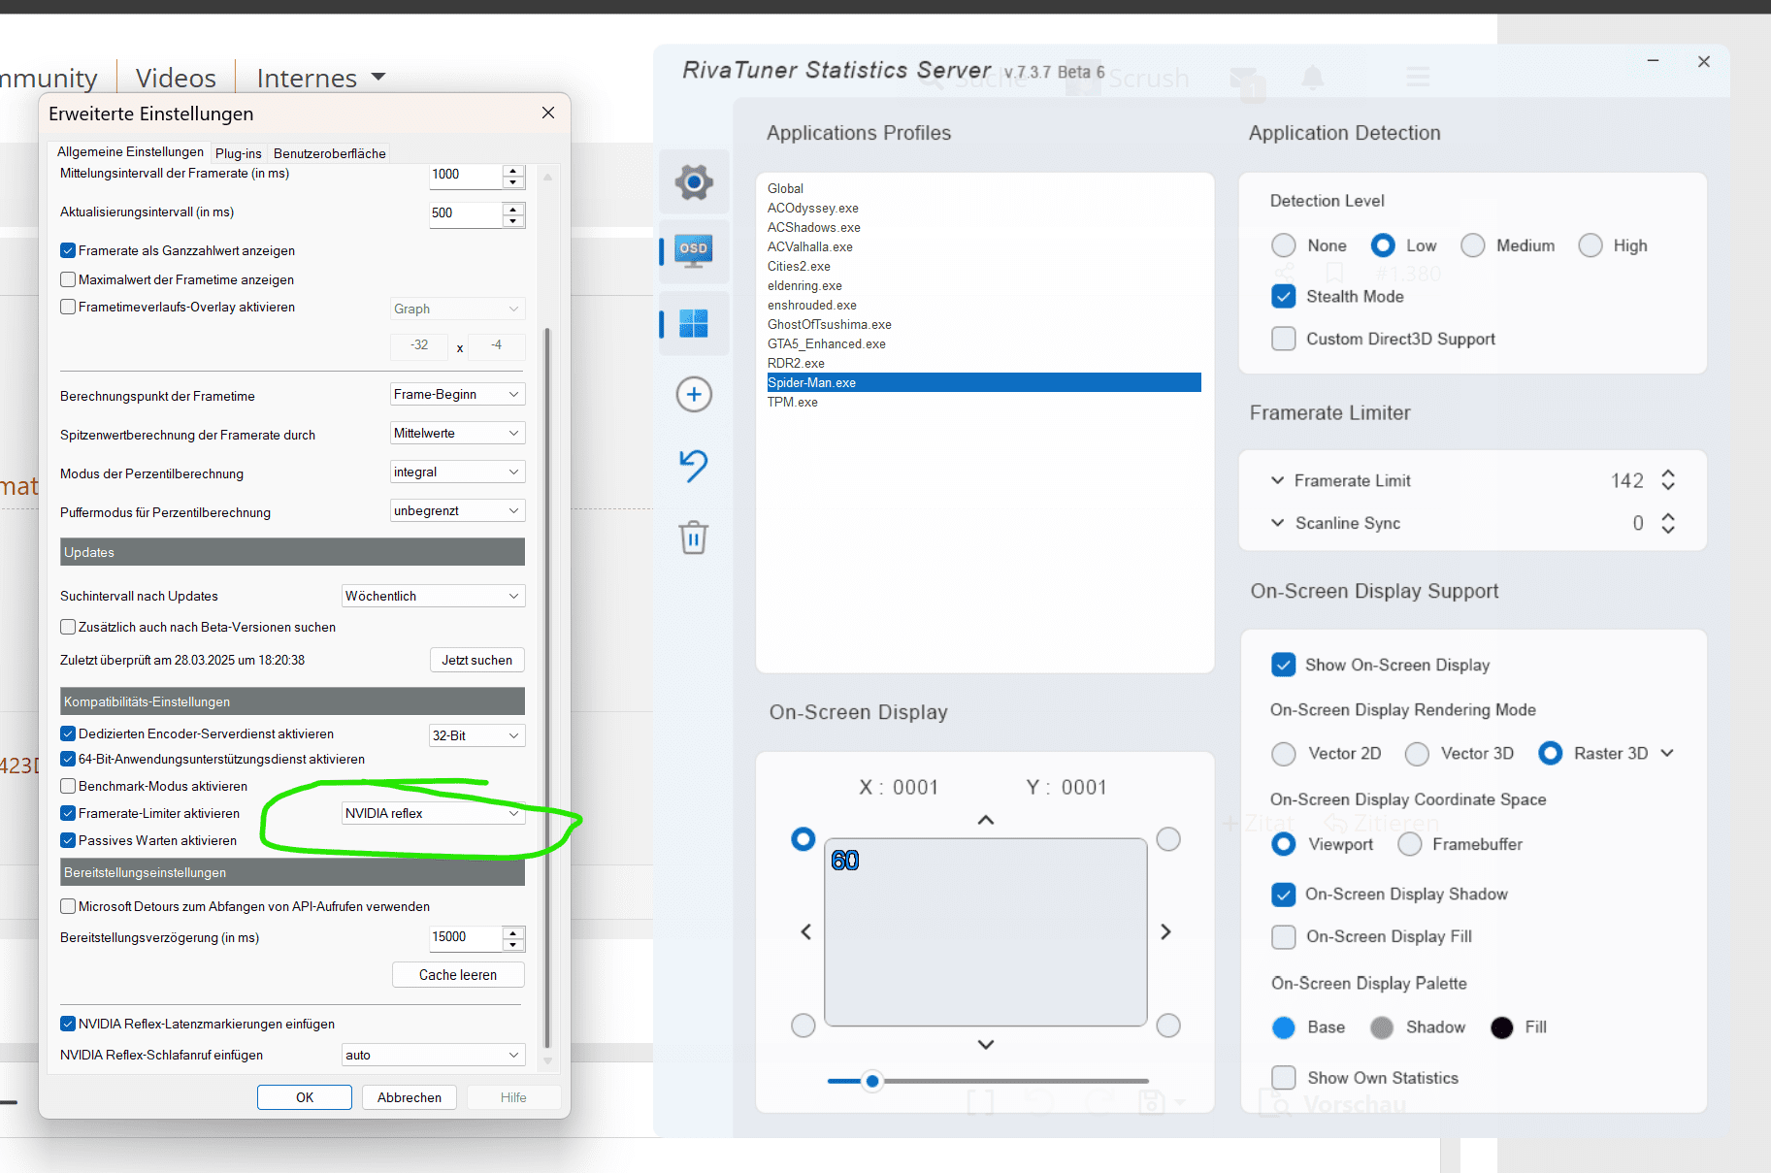Toggle Show On-Screen Display checkbox

click(x=1284, y=665)
